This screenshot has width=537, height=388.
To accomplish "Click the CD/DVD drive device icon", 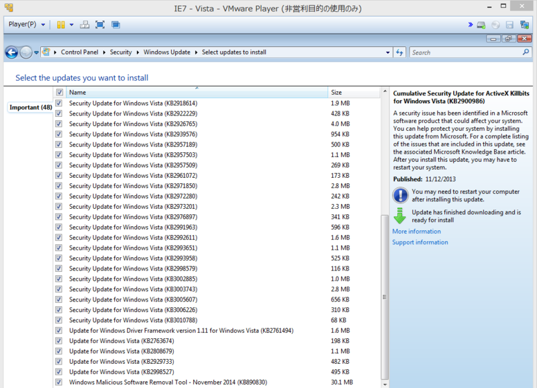I will tap(495, 25).
